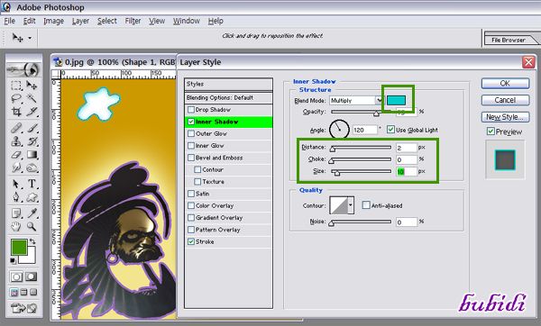Open the tool preset picker dropdown
The image size is (541, 326).
pyautogui.click(x=30, y=38)
